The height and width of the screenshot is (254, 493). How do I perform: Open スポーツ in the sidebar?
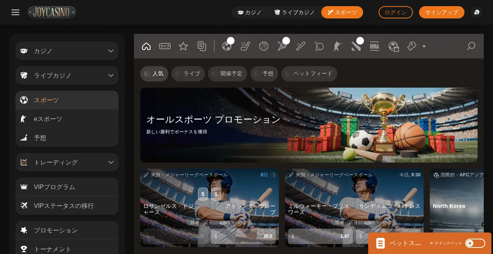tap(67, 100)
